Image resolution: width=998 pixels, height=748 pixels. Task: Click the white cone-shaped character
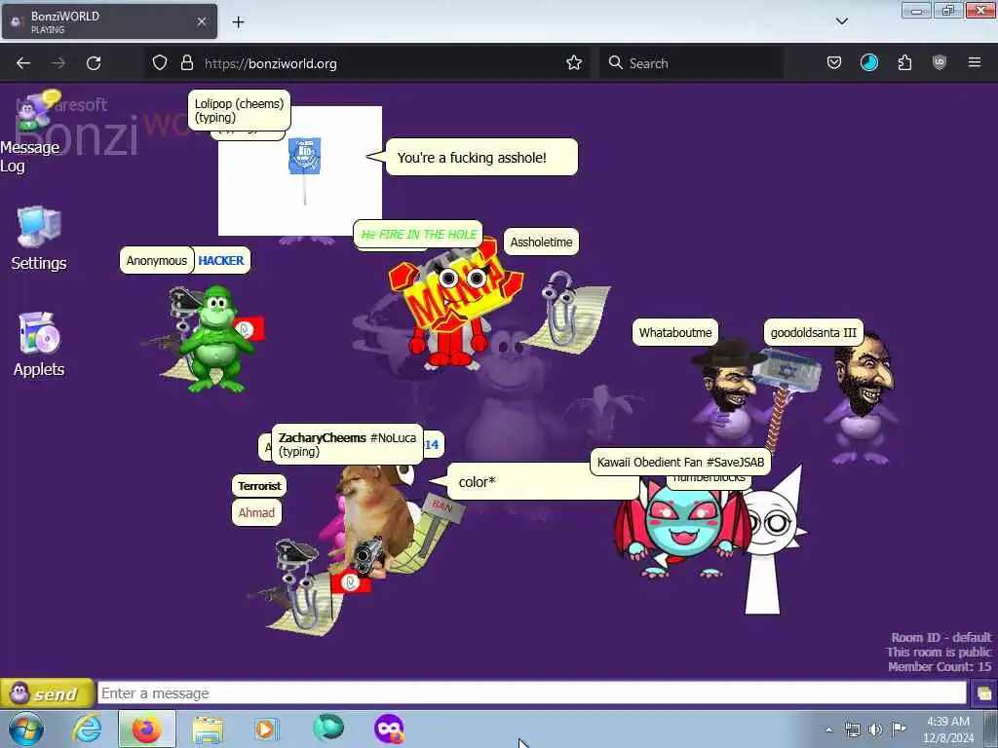point(772,541)
